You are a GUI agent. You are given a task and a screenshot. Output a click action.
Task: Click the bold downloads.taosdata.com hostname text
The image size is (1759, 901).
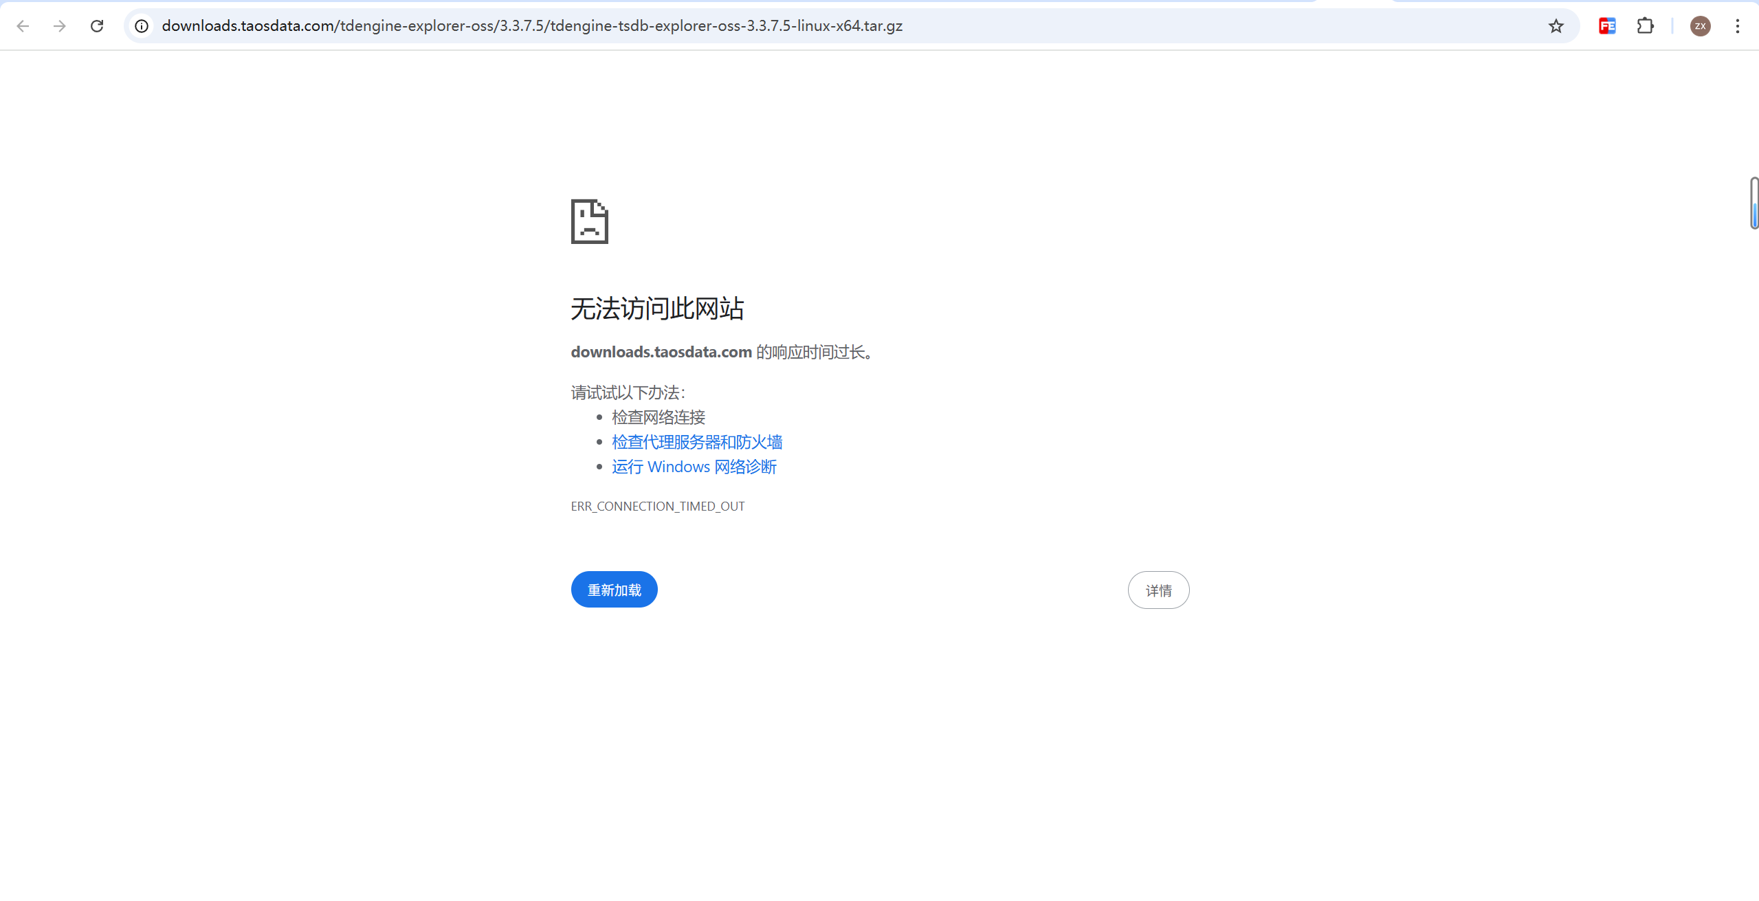tap(661, 352)
